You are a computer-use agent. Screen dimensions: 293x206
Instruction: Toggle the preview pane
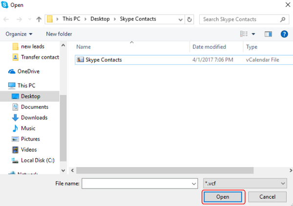click(268, 34)
